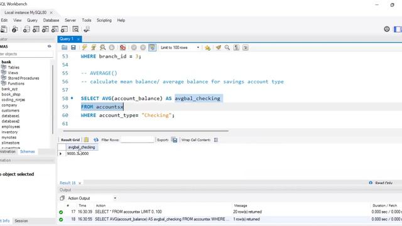Image resolution: width=402 pixels, height=226 pixels.
Task: Open a SQL script file folder icon
Action: click(x=64, y=48)
